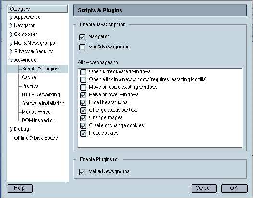Image resolution: width=253 pixels, height=198 pixels.
Task: Enable JavaScript for Mail & Newsgroups
Action: click(x=82, y=47)
